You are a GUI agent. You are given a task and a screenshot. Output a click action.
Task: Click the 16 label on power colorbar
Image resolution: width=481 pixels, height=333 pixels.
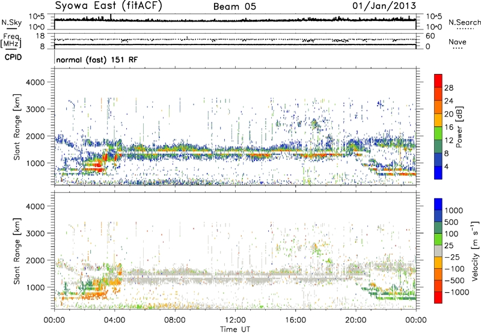coord(449,127)
